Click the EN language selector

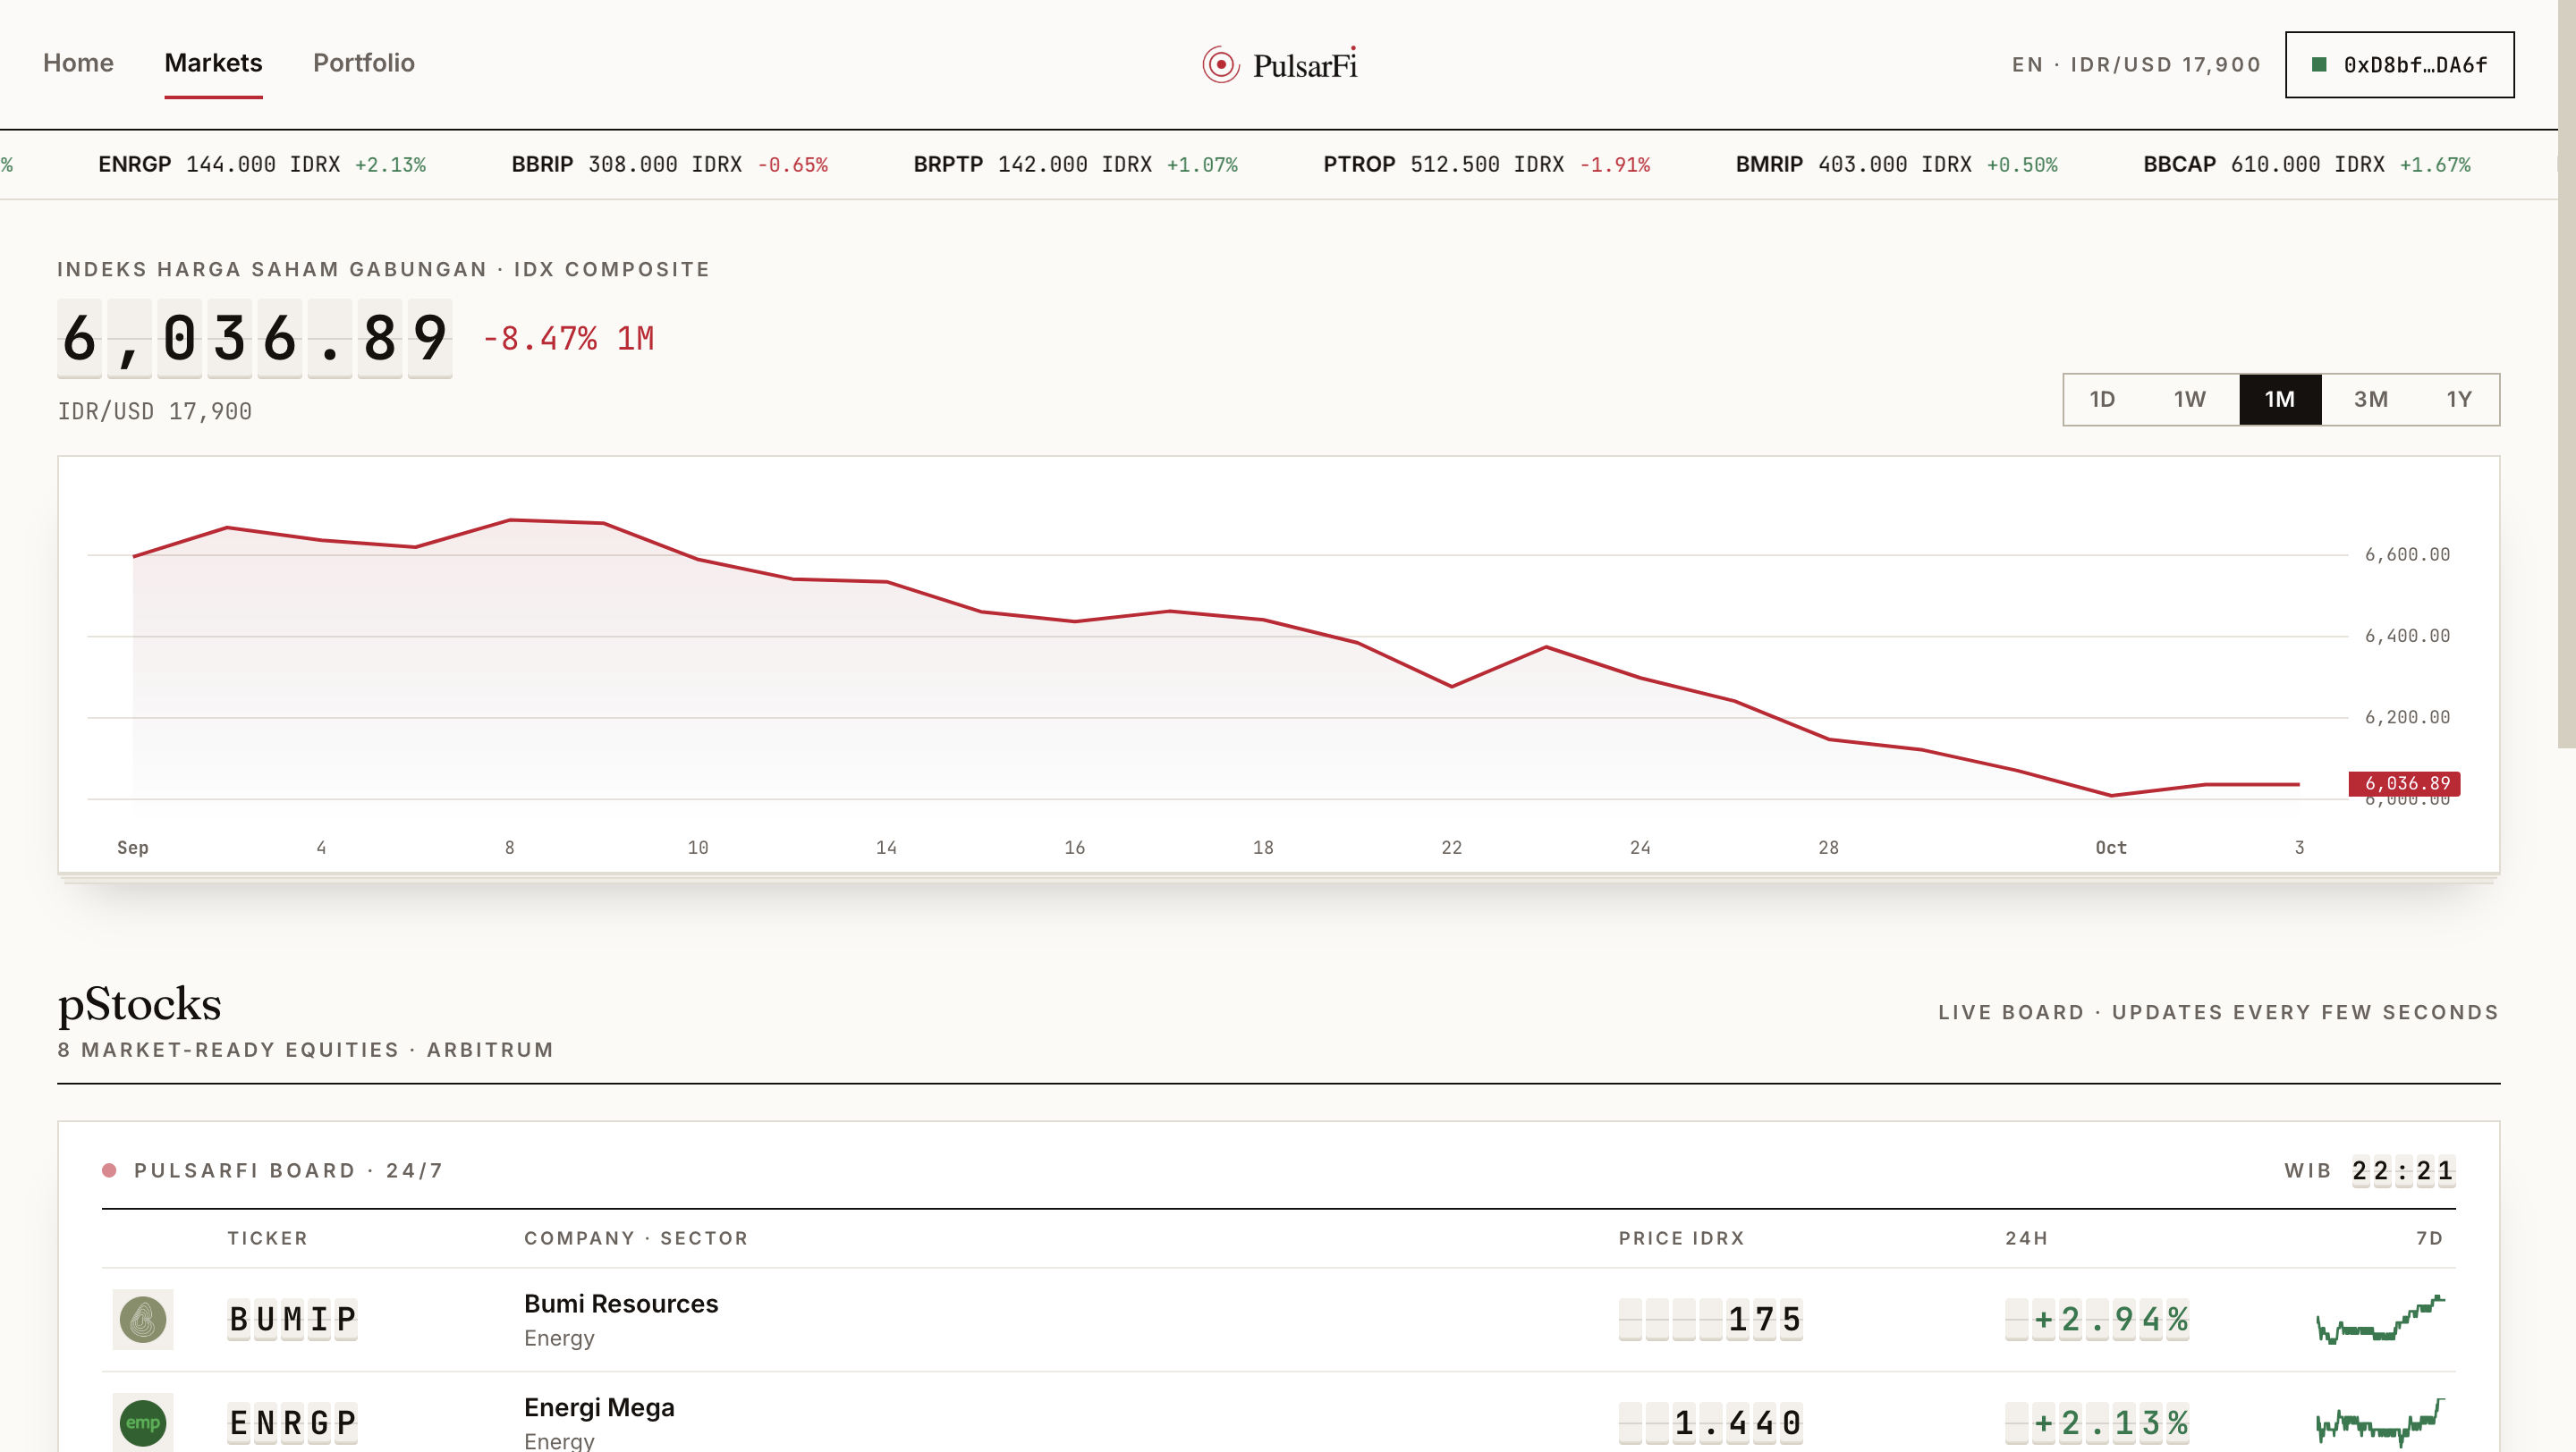click(x=2027, y=65)
